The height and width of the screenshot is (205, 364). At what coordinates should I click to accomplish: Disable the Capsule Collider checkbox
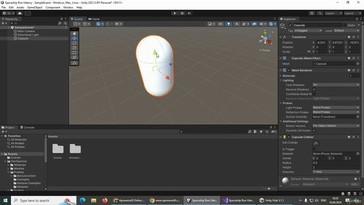(289, 137)
